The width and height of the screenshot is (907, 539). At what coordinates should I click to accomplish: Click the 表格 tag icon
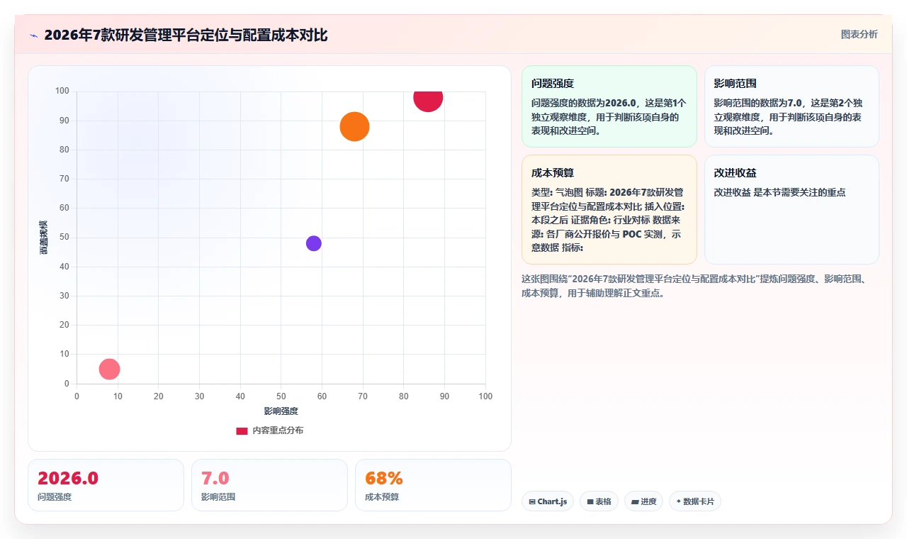(590, 502)
